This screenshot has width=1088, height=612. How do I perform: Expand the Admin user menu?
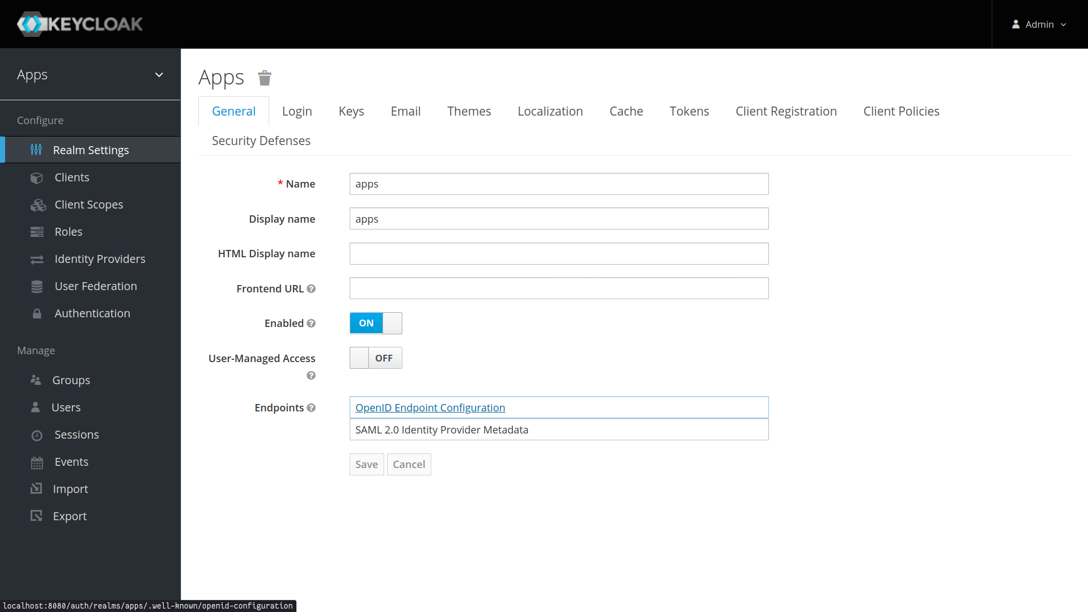click(1039, 24)
